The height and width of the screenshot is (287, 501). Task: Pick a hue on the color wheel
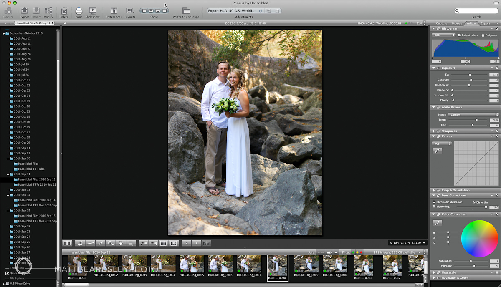pyautogui.click(x=480, y=238)
